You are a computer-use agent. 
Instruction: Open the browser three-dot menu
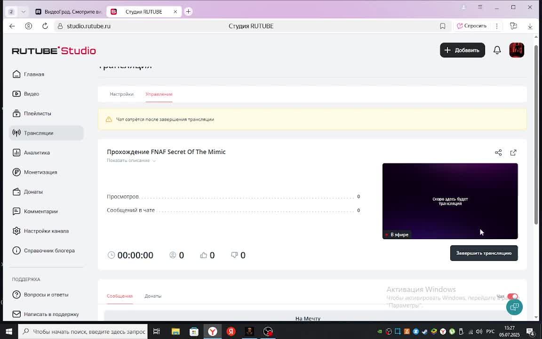pyautogui.click(x=497, y=26)
